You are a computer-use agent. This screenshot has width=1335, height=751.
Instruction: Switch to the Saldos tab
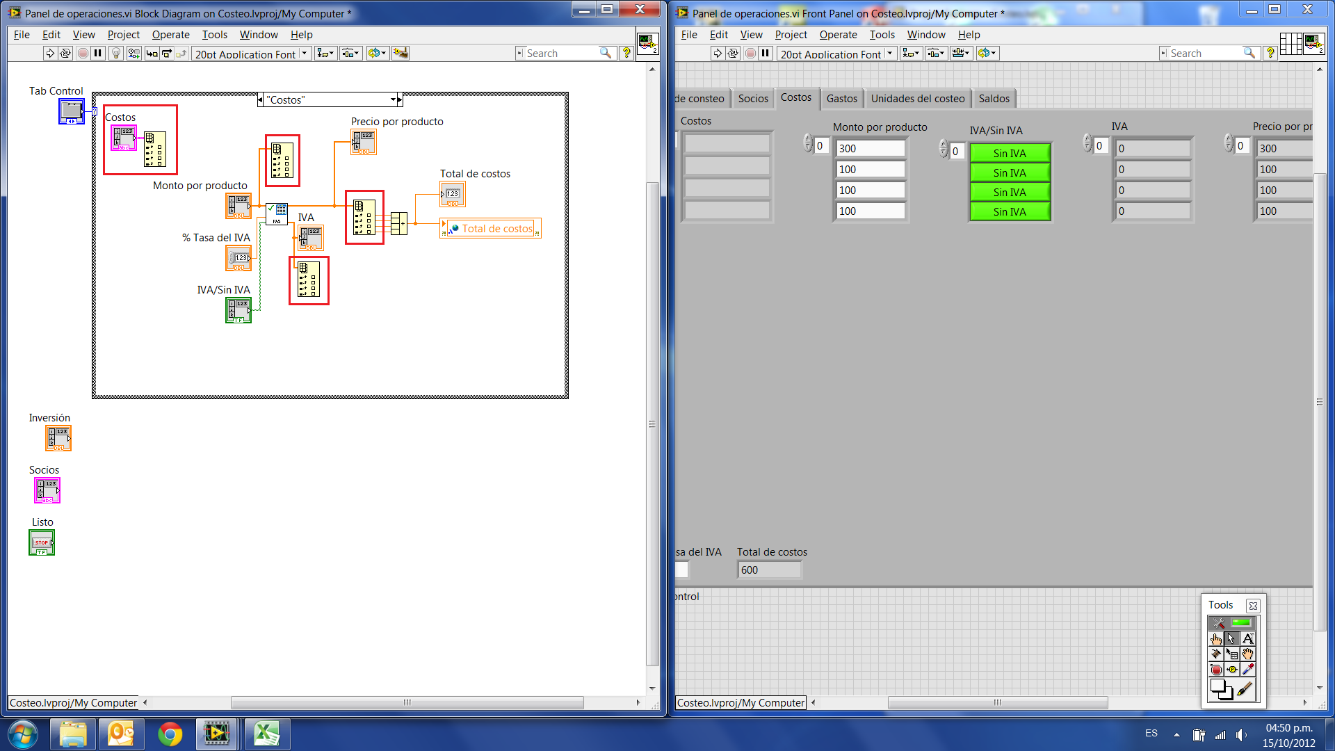tap(994, 98)
